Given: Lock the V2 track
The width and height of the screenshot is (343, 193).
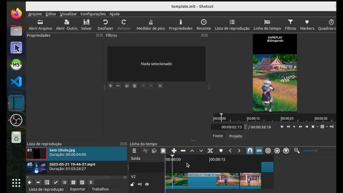Looking at the screenshot, I should point(132,184).
